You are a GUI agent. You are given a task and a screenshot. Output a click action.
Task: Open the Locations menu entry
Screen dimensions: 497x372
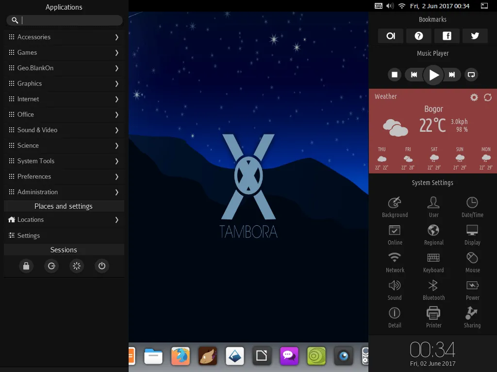pyautogui.click(x=64, y=219)
